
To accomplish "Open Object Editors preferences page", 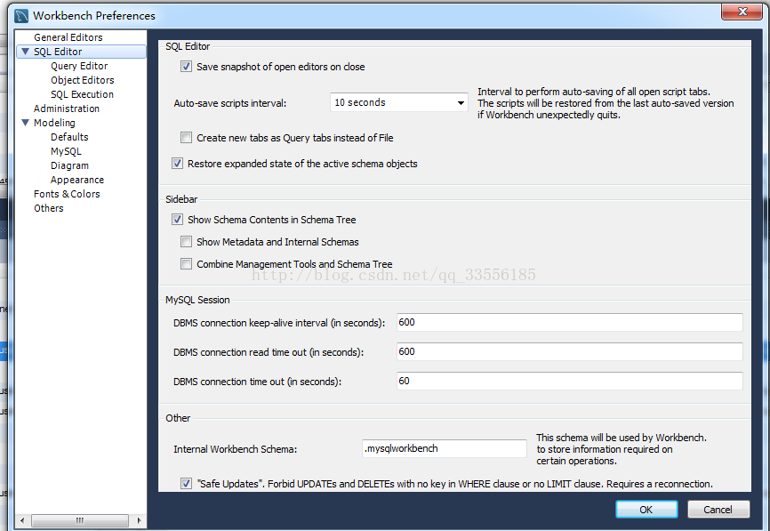I will 83,80.
